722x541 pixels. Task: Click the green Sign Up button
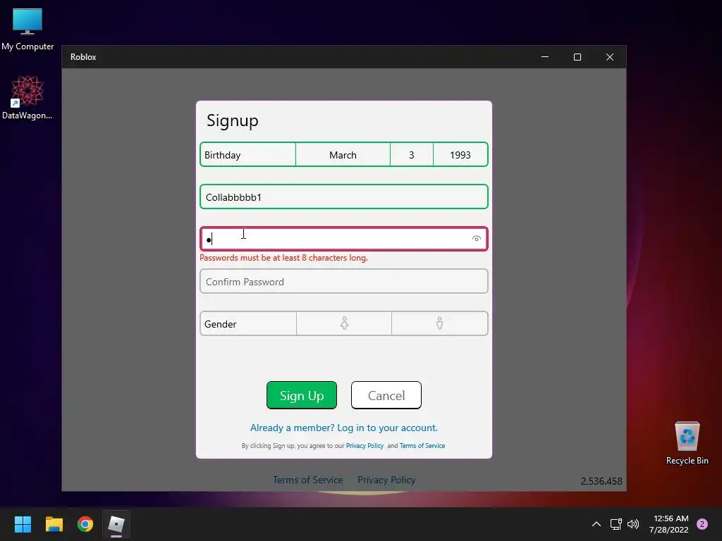(302, 395)
